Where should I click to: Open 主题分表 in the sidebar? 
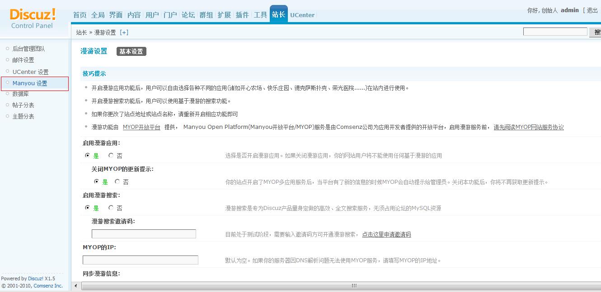23,116
